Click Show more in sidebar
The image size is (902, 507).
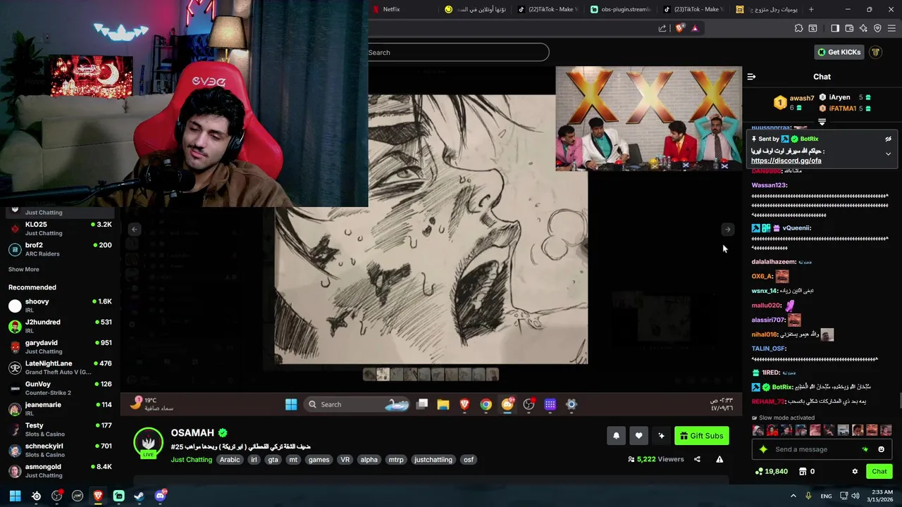tap(24, 270)
